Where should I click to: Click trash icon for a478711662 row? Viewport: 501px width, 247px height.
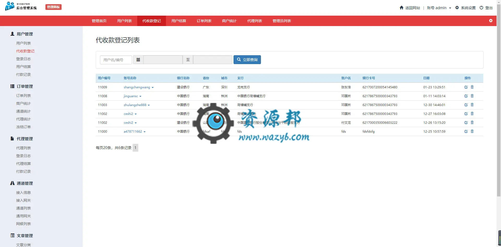pos(472,131)
